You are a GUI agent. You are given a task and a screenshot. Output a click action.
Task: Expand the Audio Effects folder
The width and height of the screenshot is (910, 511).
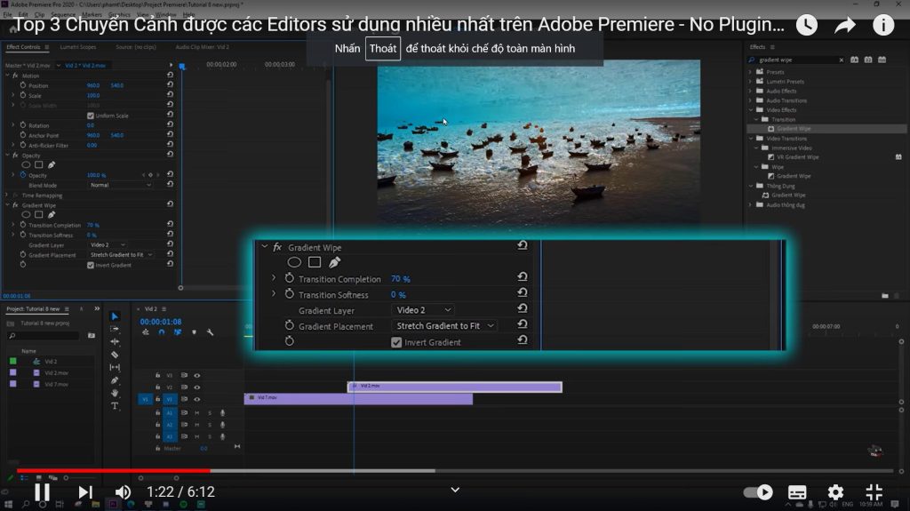(x=750, y=92)
